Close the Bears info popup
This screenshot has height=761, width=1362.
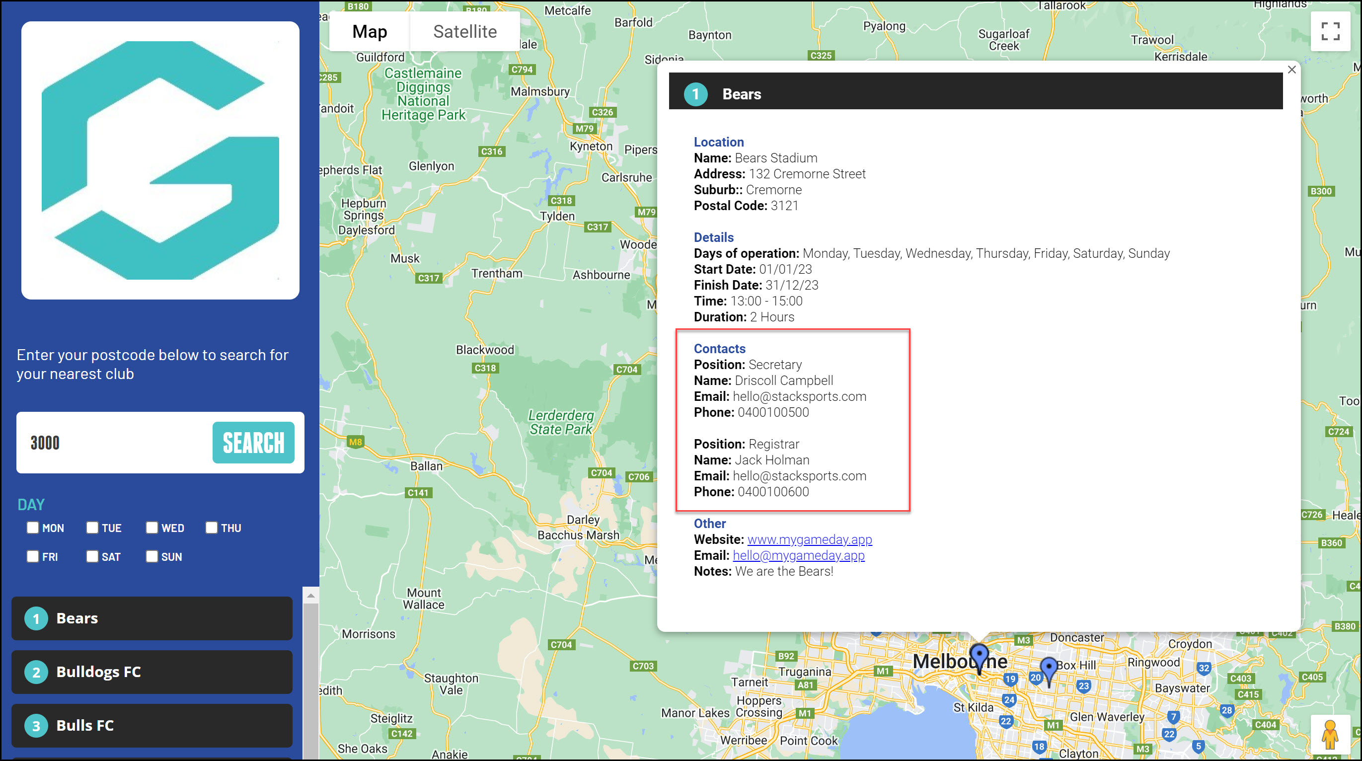(1291, 70)
